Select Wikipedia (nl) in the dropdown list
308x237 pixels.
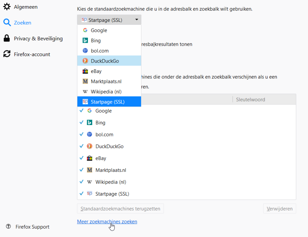click(x=106, y=92)
